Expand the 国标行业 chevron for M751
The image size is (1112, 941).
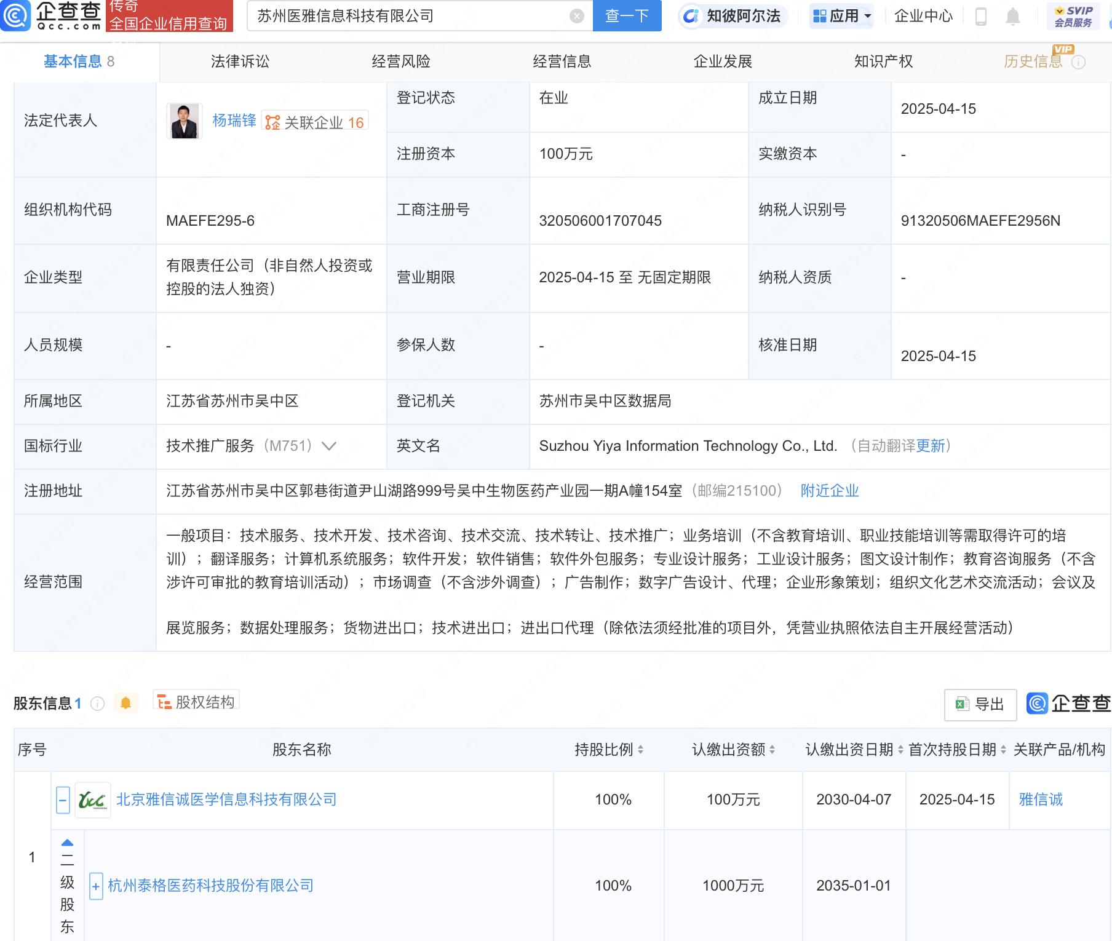point(329,446)
